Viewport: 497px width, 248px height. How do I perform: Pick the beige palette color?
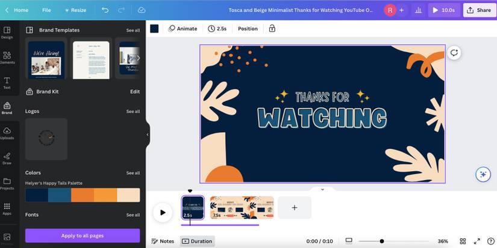click(x=128, y=195)
